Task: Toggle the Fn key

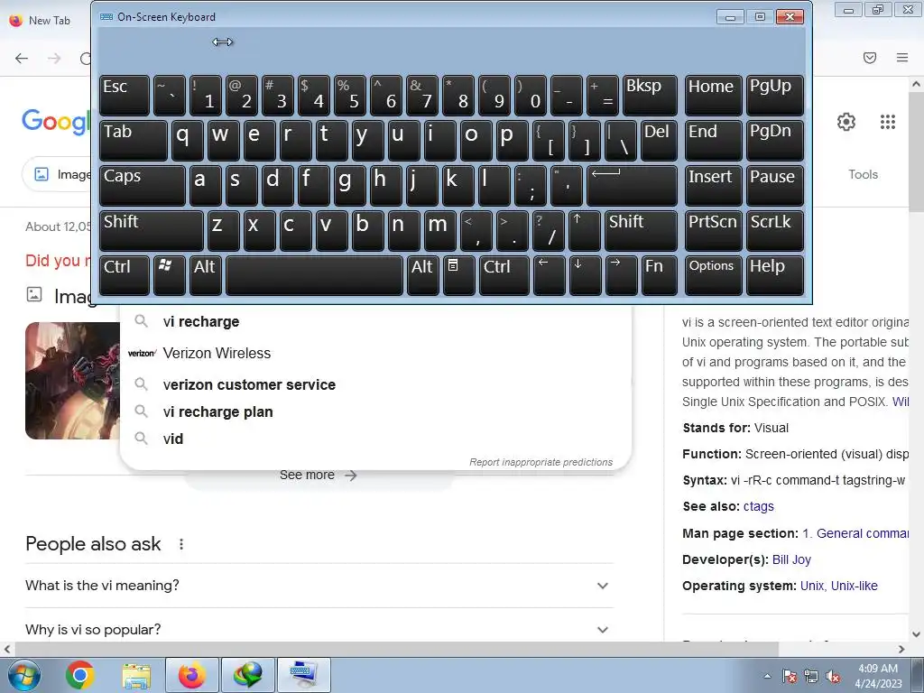Action: (x=660, y=275)
